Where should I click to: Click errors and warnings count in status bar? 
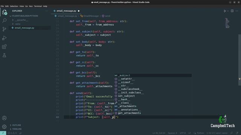pos(12,133)
